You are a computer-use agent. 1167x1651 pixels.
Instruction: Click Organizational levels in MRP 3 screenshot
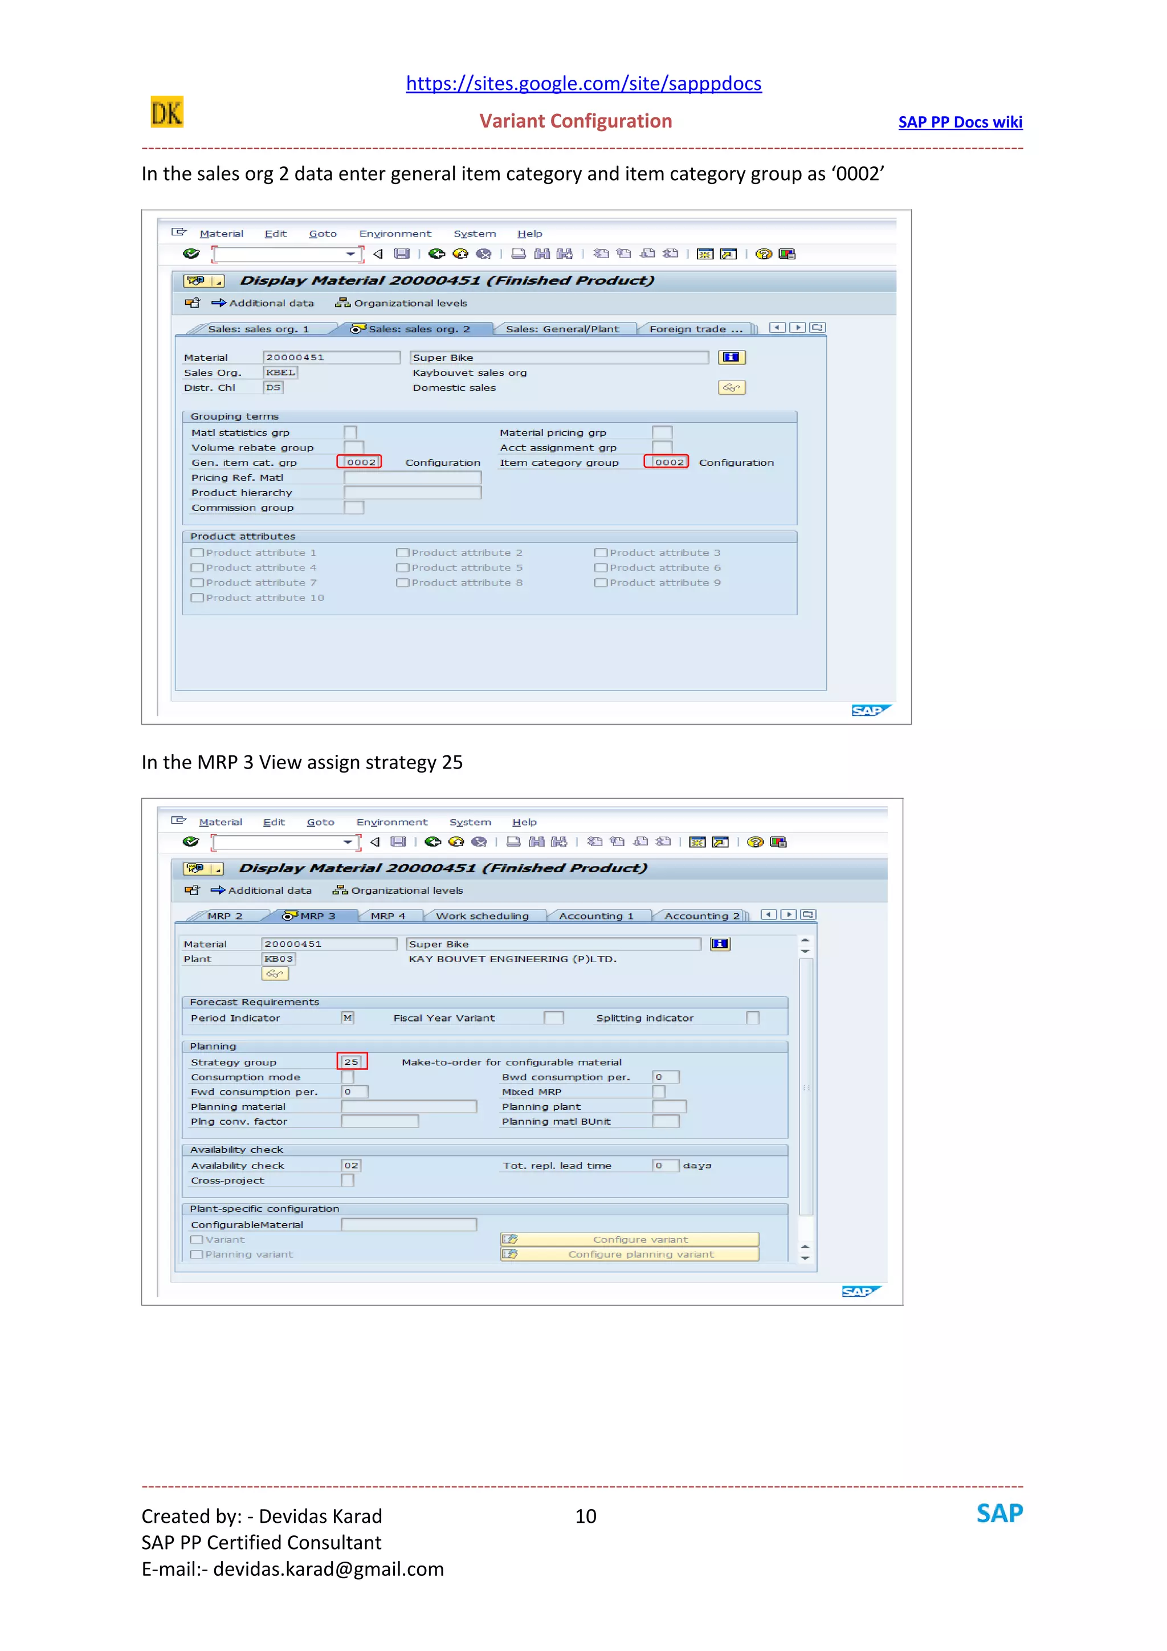click(x=398, y=891)
